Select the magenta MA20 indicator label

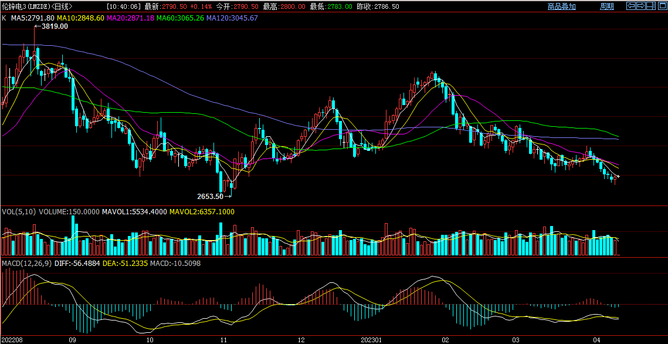click(x=130, y=18)
